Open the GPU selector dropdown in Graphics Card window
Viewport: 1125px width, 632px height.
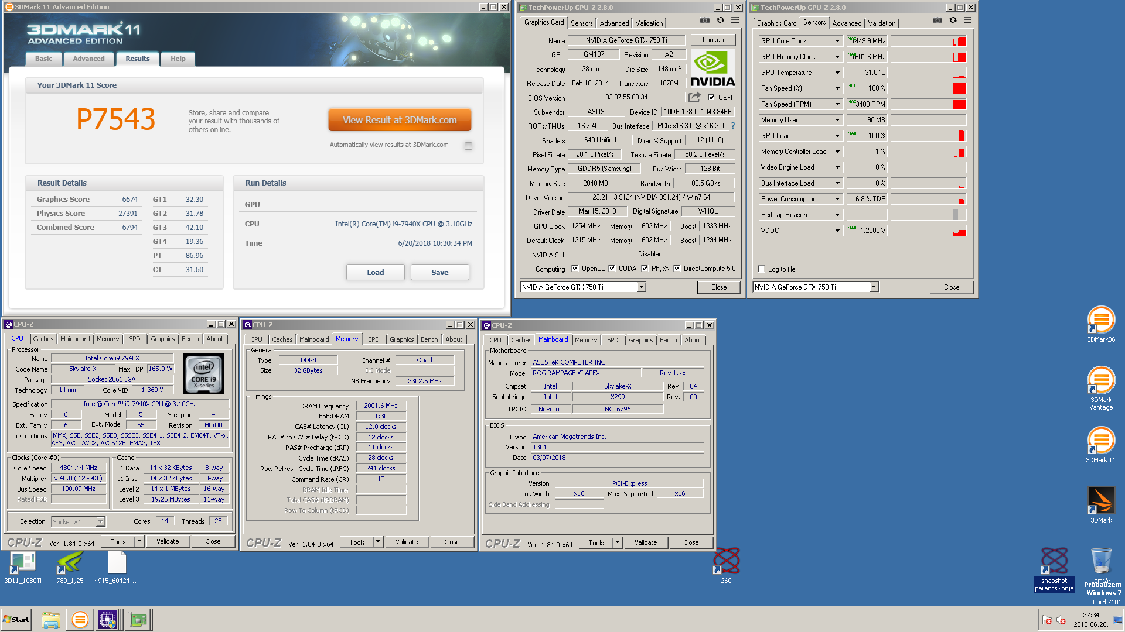[x=641, y=287]
